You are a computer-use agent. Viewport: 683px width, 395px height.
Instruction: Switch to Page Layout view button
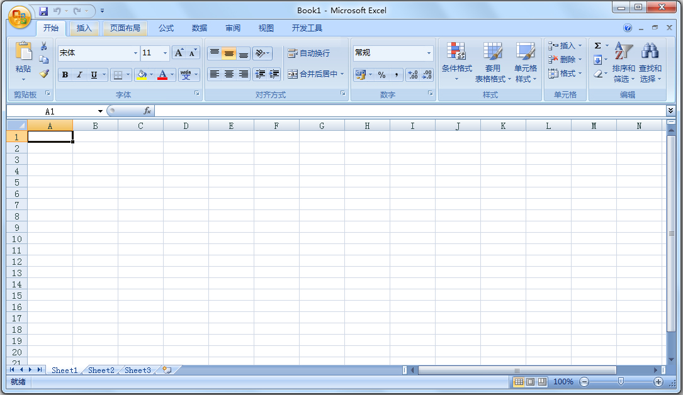(530, 382)
